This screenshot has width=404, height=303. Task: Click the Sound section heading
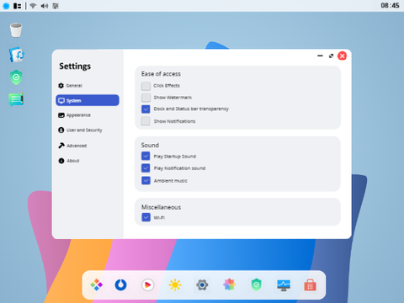click(x=150, y=145)
